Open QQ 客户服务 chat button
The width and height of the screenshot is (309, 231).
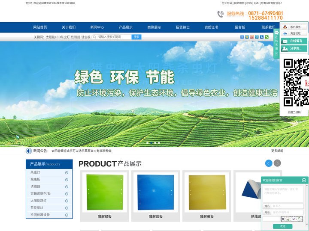click(x=294, y=27)
